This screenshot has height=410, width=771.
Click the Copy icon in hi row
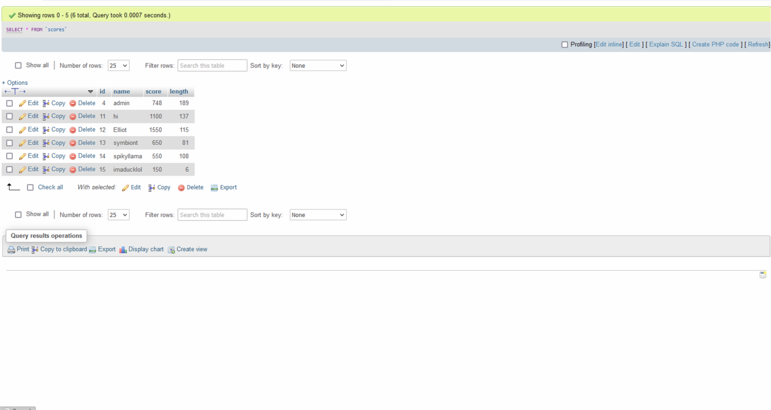(x=46, y=116)
